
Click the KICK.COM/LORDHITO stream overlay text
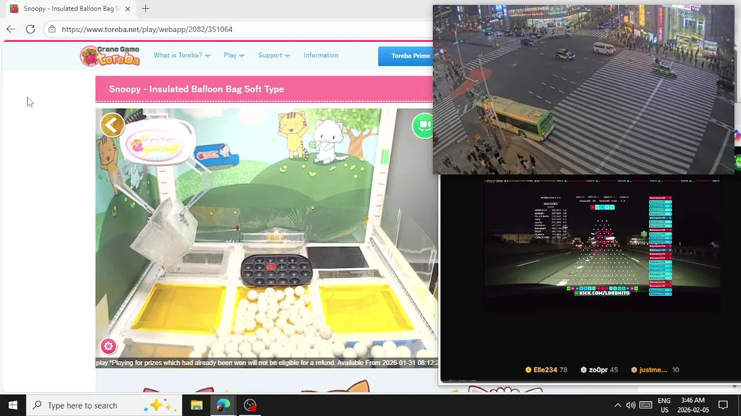pos(601,293)
